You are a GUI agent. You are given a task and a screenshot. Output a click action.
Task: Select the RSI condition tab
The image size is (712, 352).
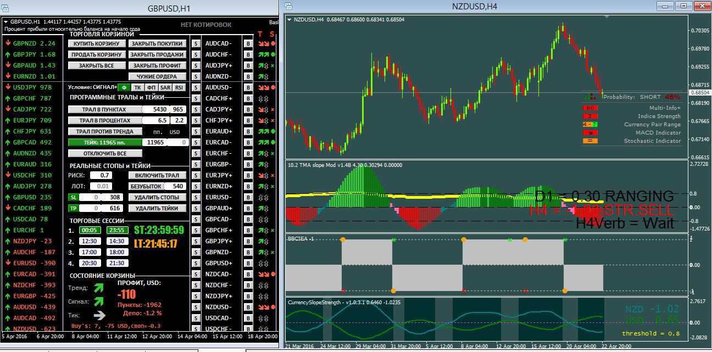pos(179,87)
